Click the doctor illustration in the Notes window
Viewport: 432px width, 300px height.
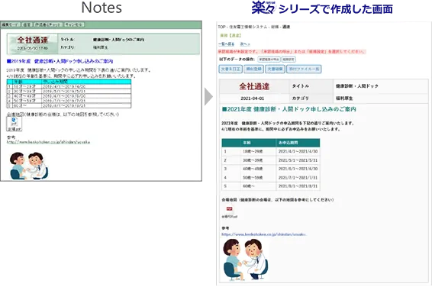point(28,166)
